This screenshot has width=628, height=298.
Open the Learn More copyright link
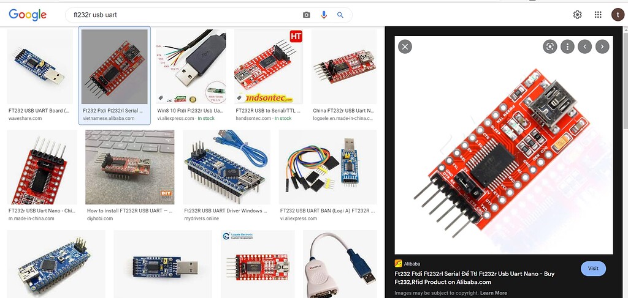coord(494,293)
